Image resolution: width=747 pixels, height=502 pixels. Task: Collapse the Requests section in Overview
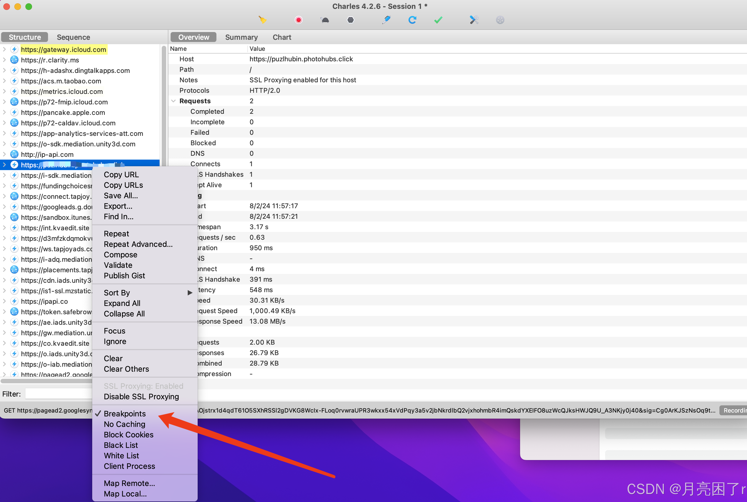click(173, 101)
